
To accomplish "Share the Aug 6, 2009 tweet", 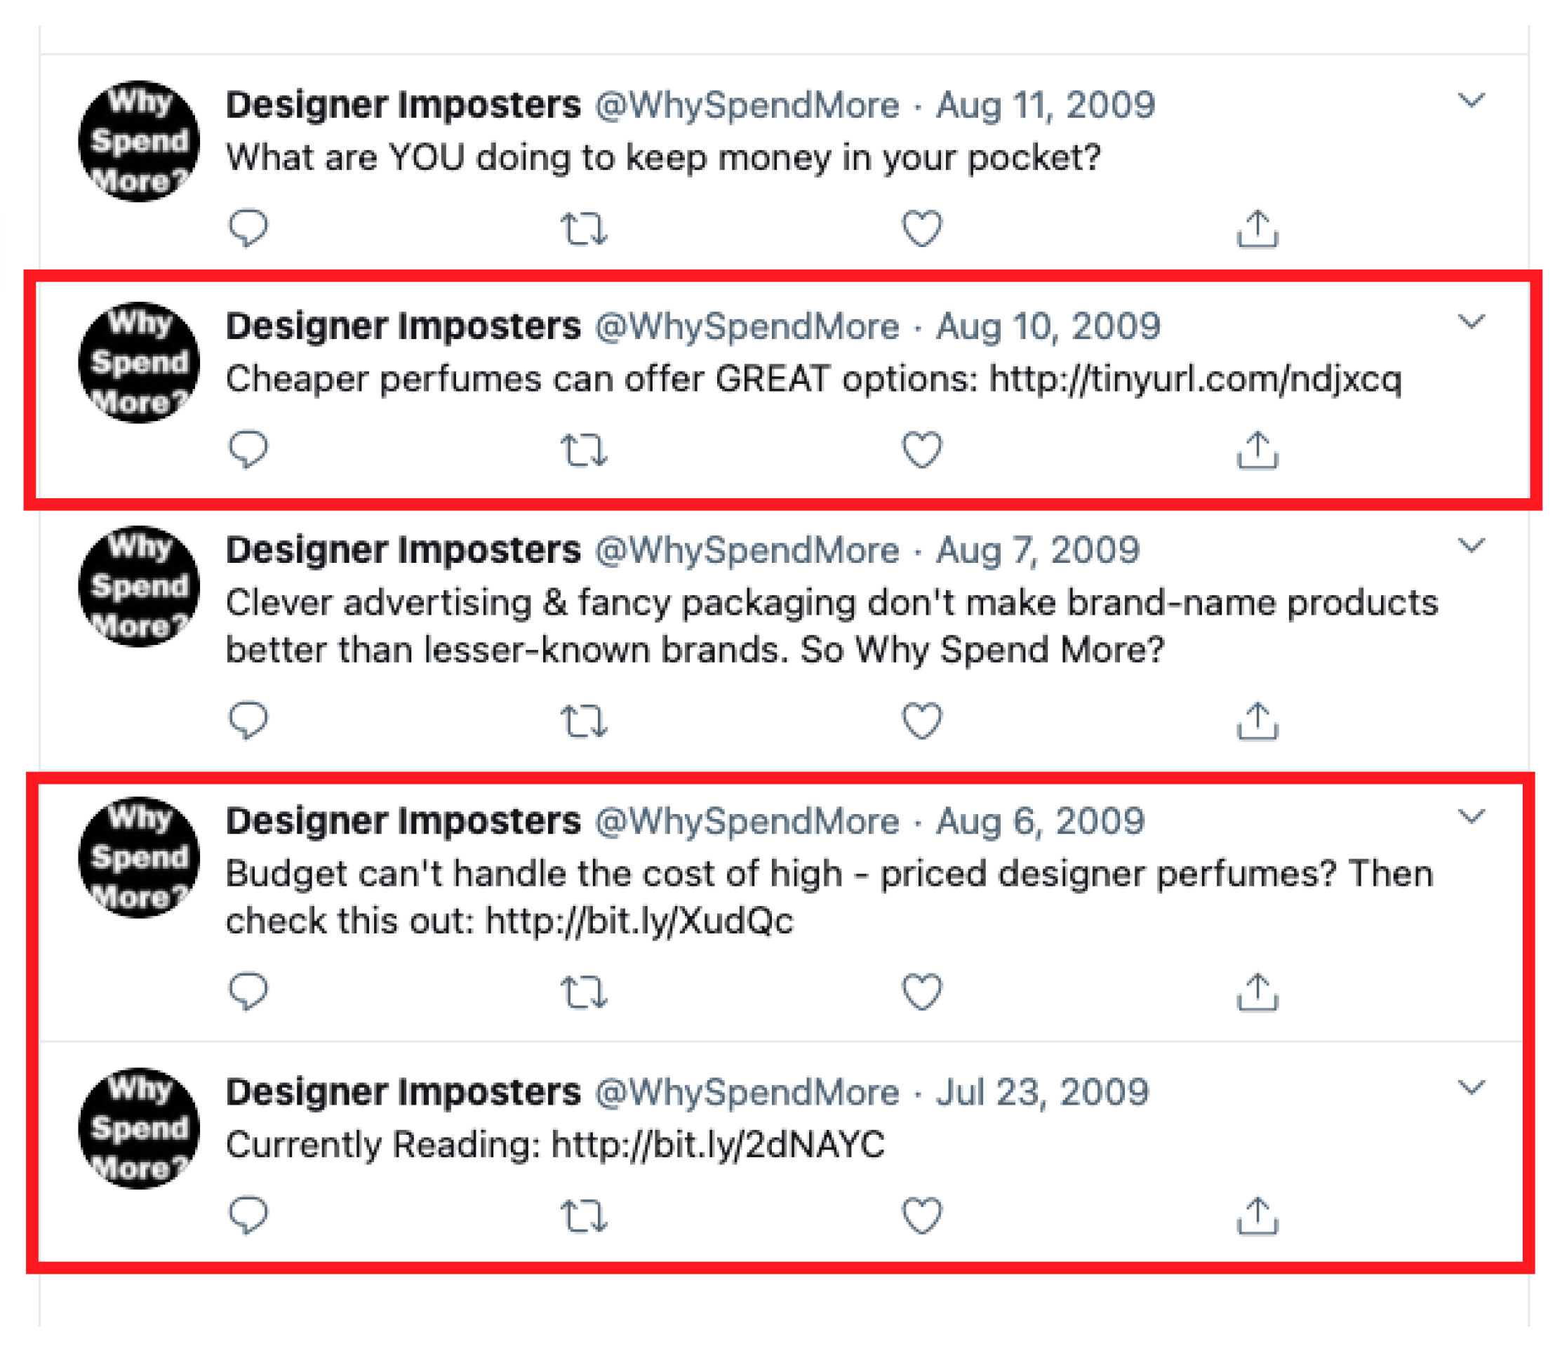I will 1257,992.
